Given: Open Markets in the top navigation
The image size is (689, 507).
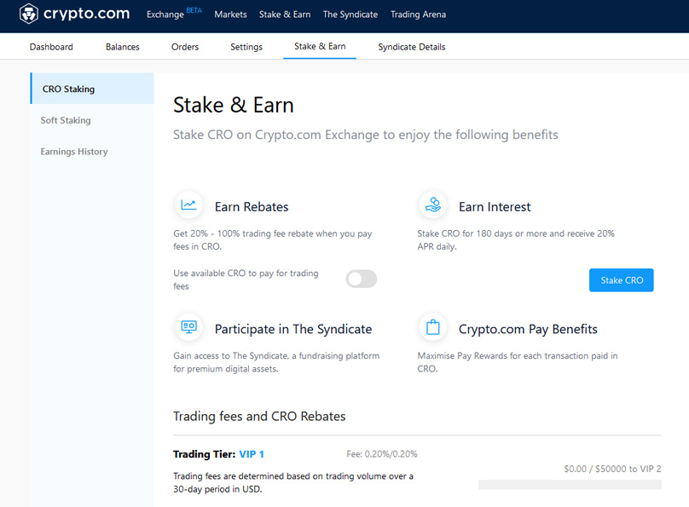Looking at the screenshot, I should tap(231, 14).
